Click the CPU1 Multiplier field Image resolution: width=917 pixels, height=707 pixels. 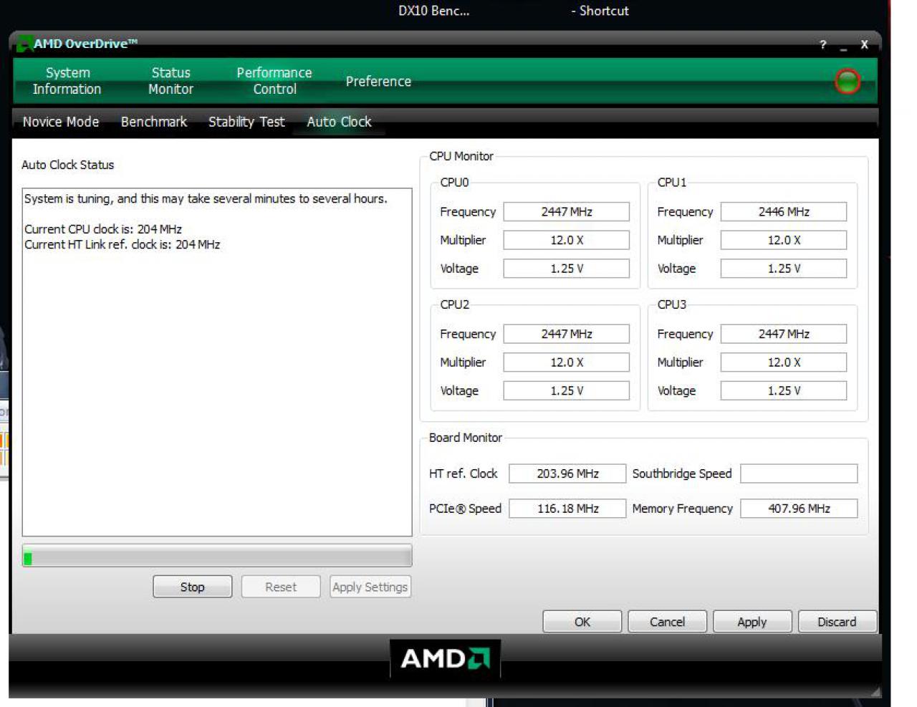click(784, 240)
